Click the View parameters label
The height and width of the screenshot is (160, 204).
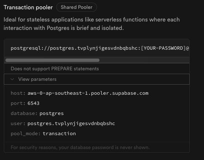click(x=37, y=79)
